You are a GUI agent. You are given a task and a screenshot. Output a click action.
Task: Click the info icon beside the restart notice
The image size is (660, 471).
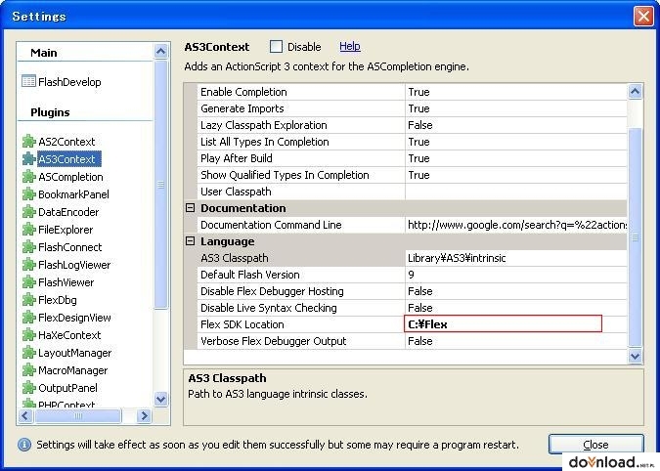tap(24, 445)
